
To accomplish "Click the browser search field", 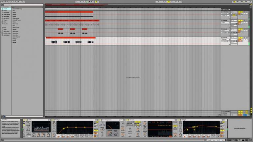I will coord(23,5).
